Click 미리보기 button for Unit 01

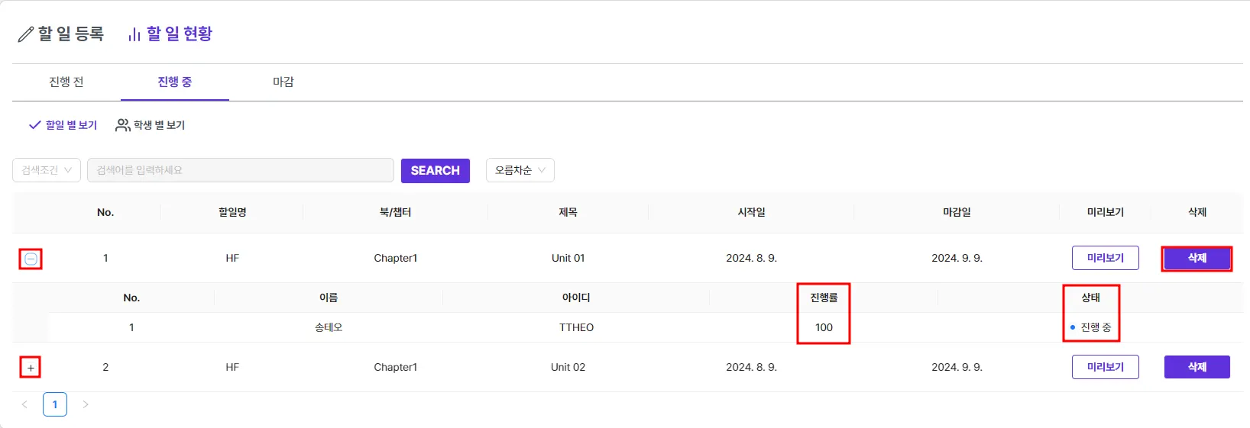1105,258
